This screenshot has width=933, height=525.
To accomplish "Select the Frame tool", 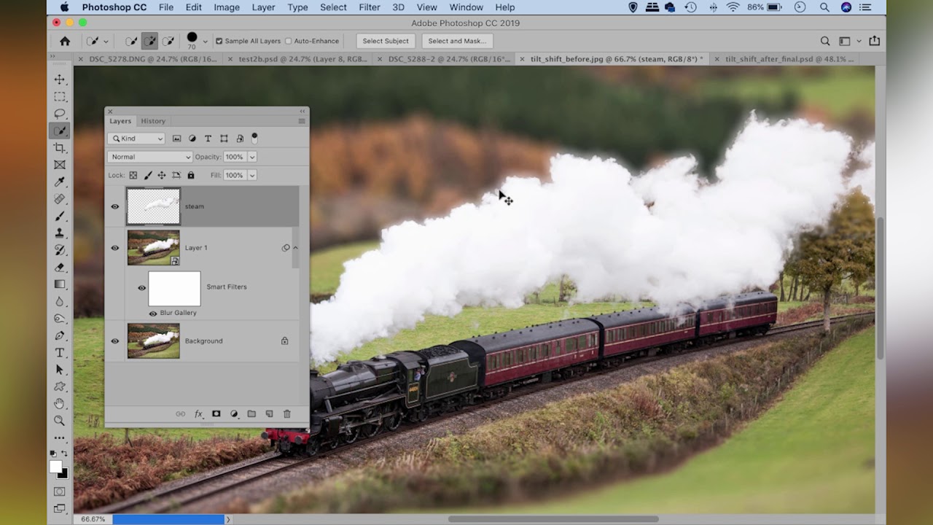I will point(60,165).
